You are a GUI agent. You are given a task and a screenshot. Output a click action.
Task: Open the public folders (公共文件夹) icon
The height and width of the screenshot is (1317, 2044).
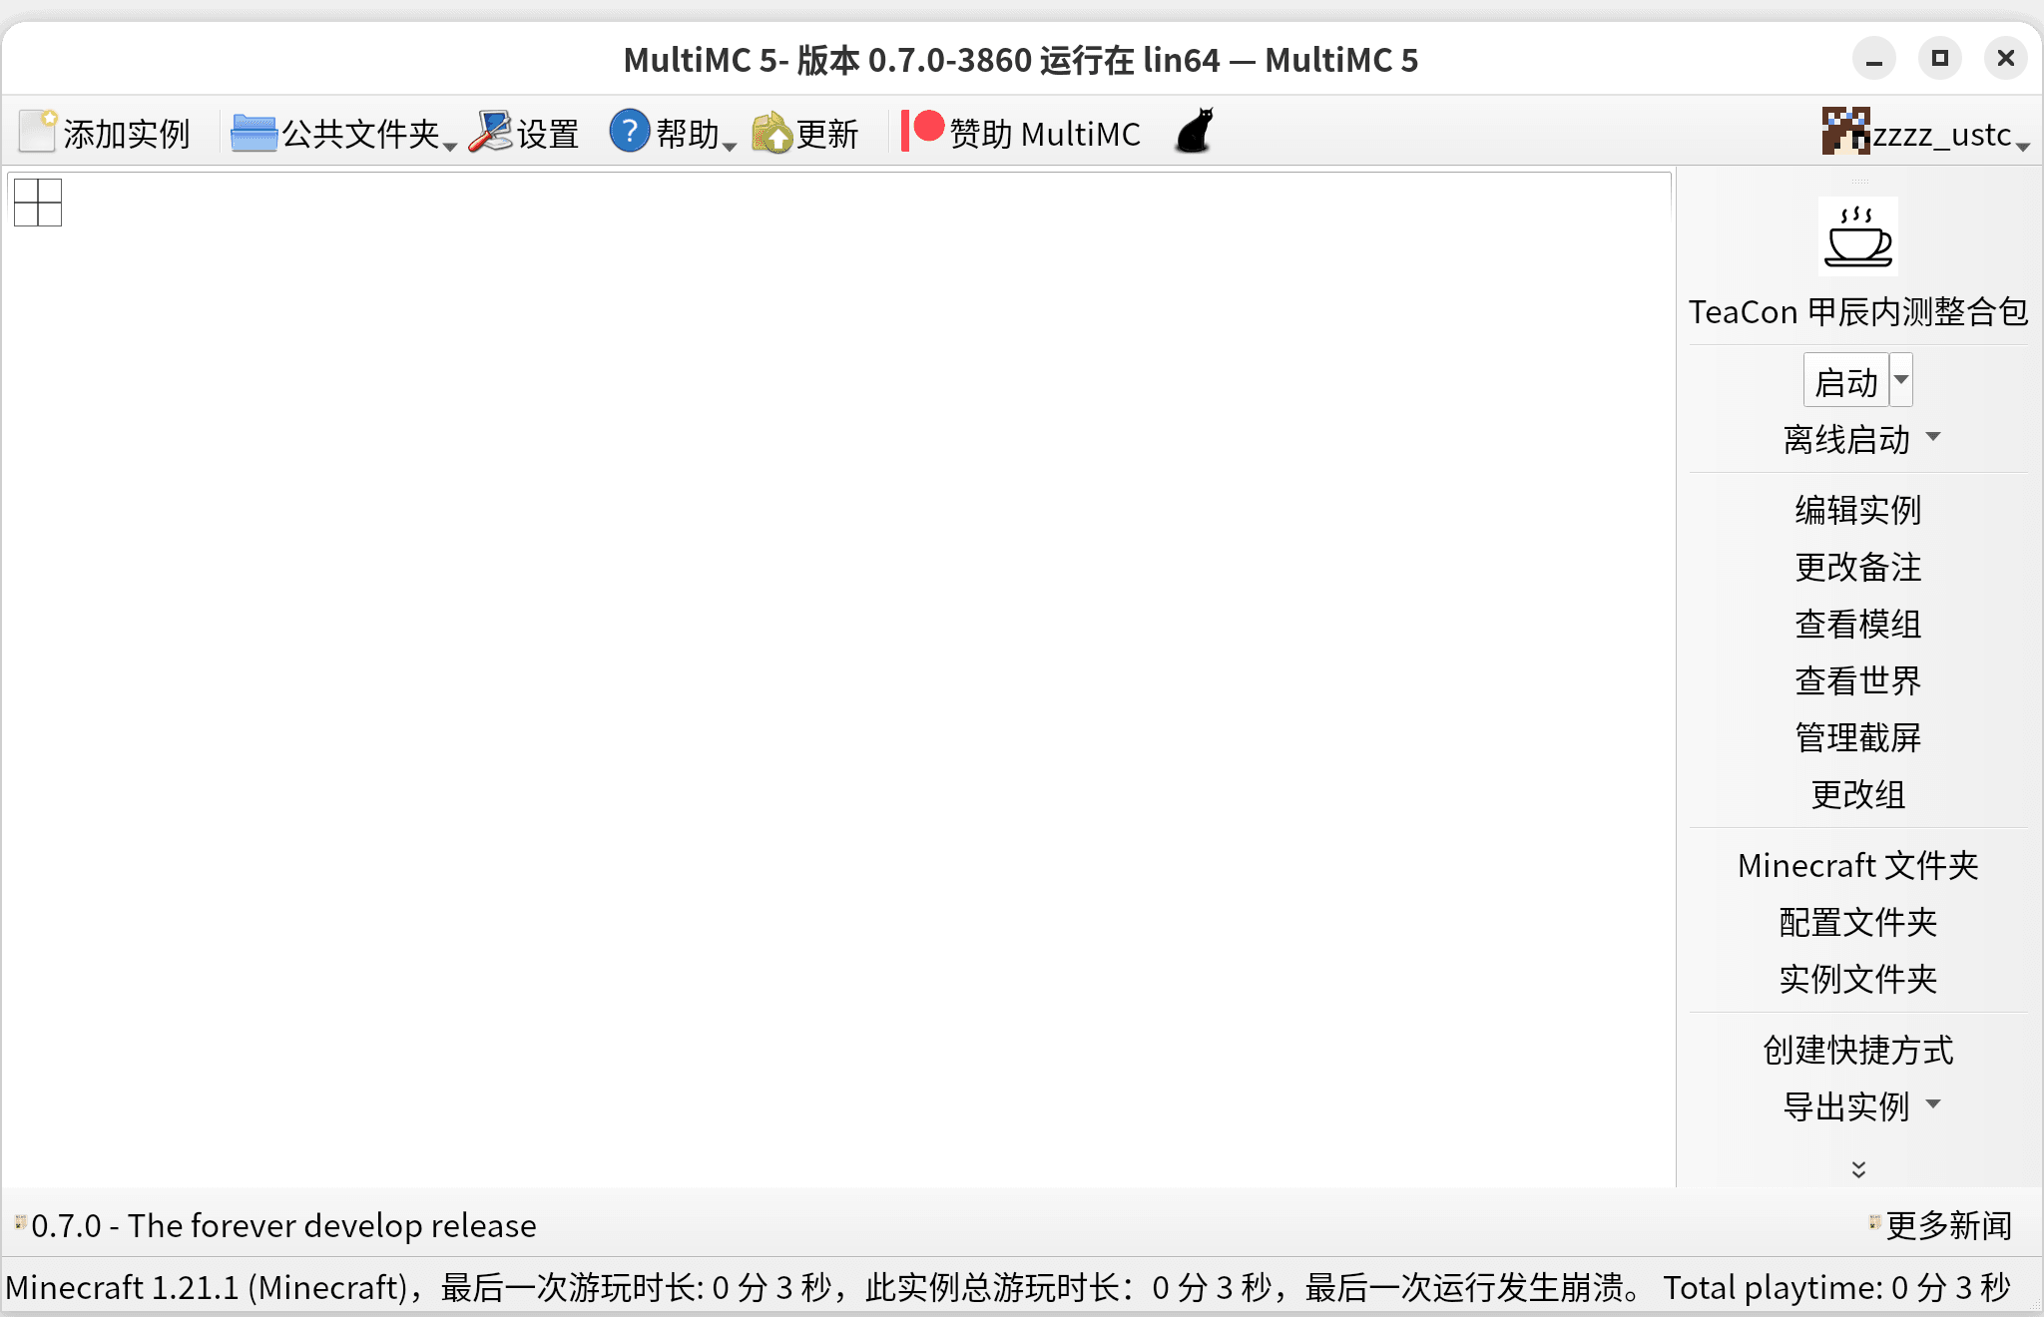[x=254, y=132]
